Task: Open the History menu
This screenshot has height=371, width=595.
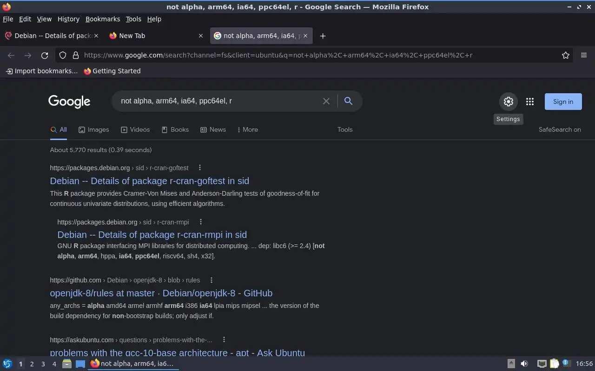Action: click(68, 19)
